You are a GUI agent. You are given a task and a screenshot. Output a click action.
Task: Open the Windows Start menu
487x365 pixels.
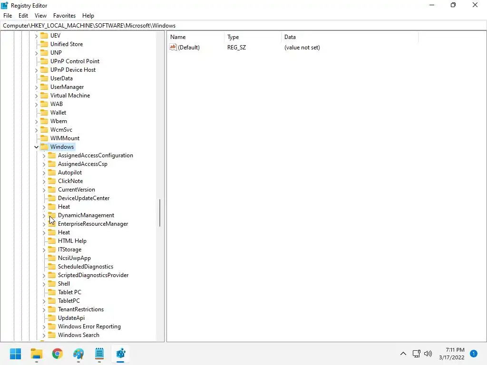15,354
